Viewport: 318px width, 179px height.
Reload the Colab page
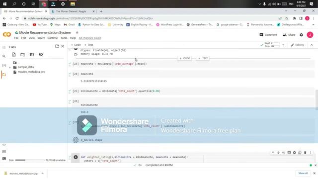[x=17, y=18]
